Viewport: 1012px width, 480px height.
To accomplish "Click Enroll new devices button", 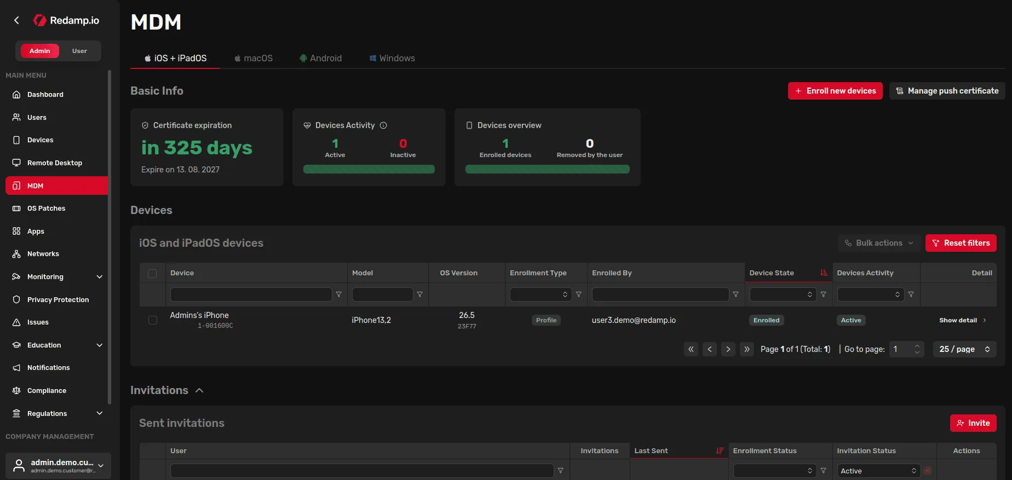I will 835,91.
